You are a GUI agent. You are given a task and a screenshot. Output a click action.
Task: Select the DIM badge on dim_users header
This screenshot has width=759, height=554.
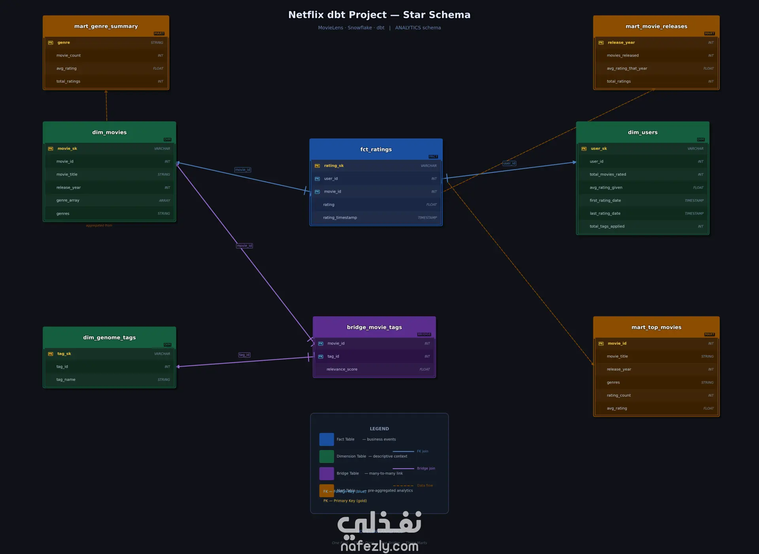tap(701, 140)
